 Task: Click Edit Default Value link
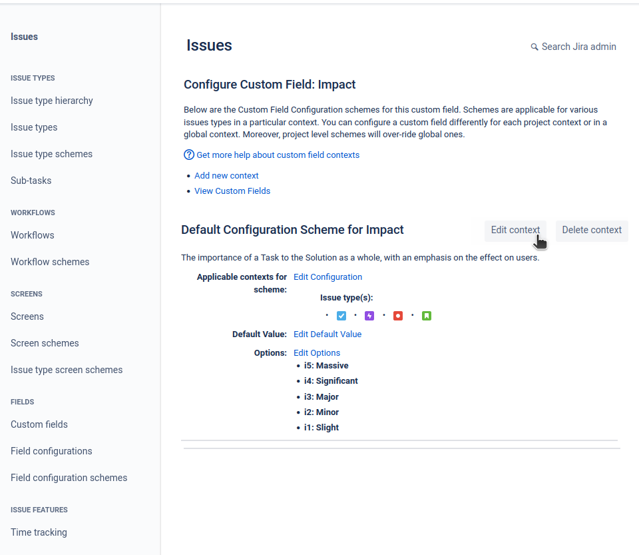tap(327, 334)
